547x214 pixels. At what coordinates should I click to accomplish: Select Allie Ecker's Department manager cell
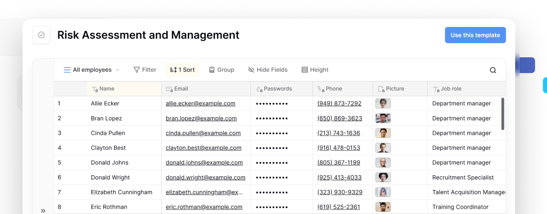[x=467, y=103]
